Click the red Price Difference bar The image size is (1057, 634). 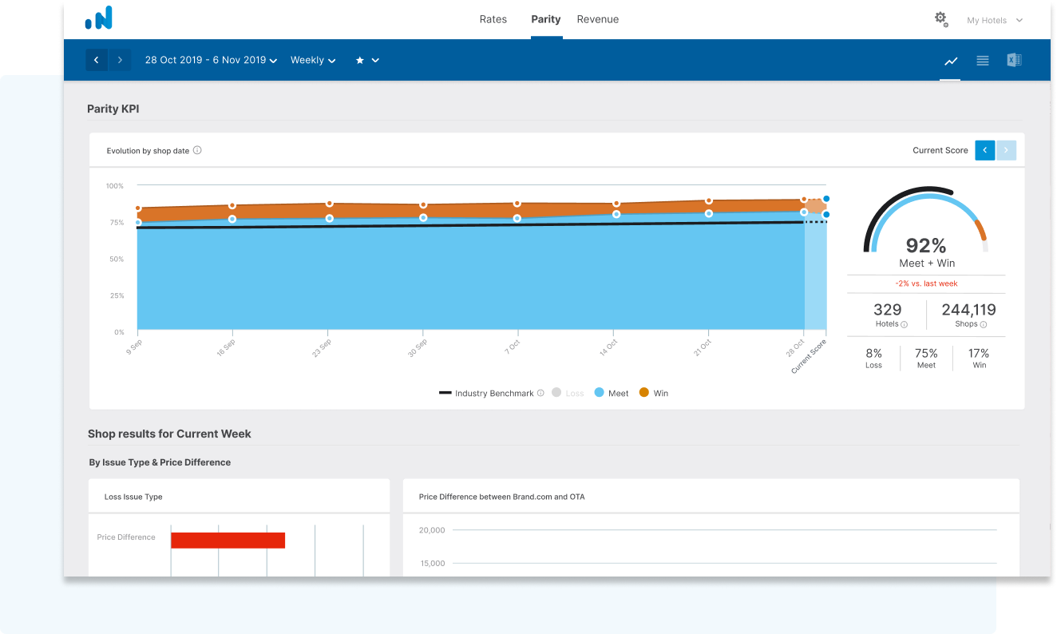(228, 540)
